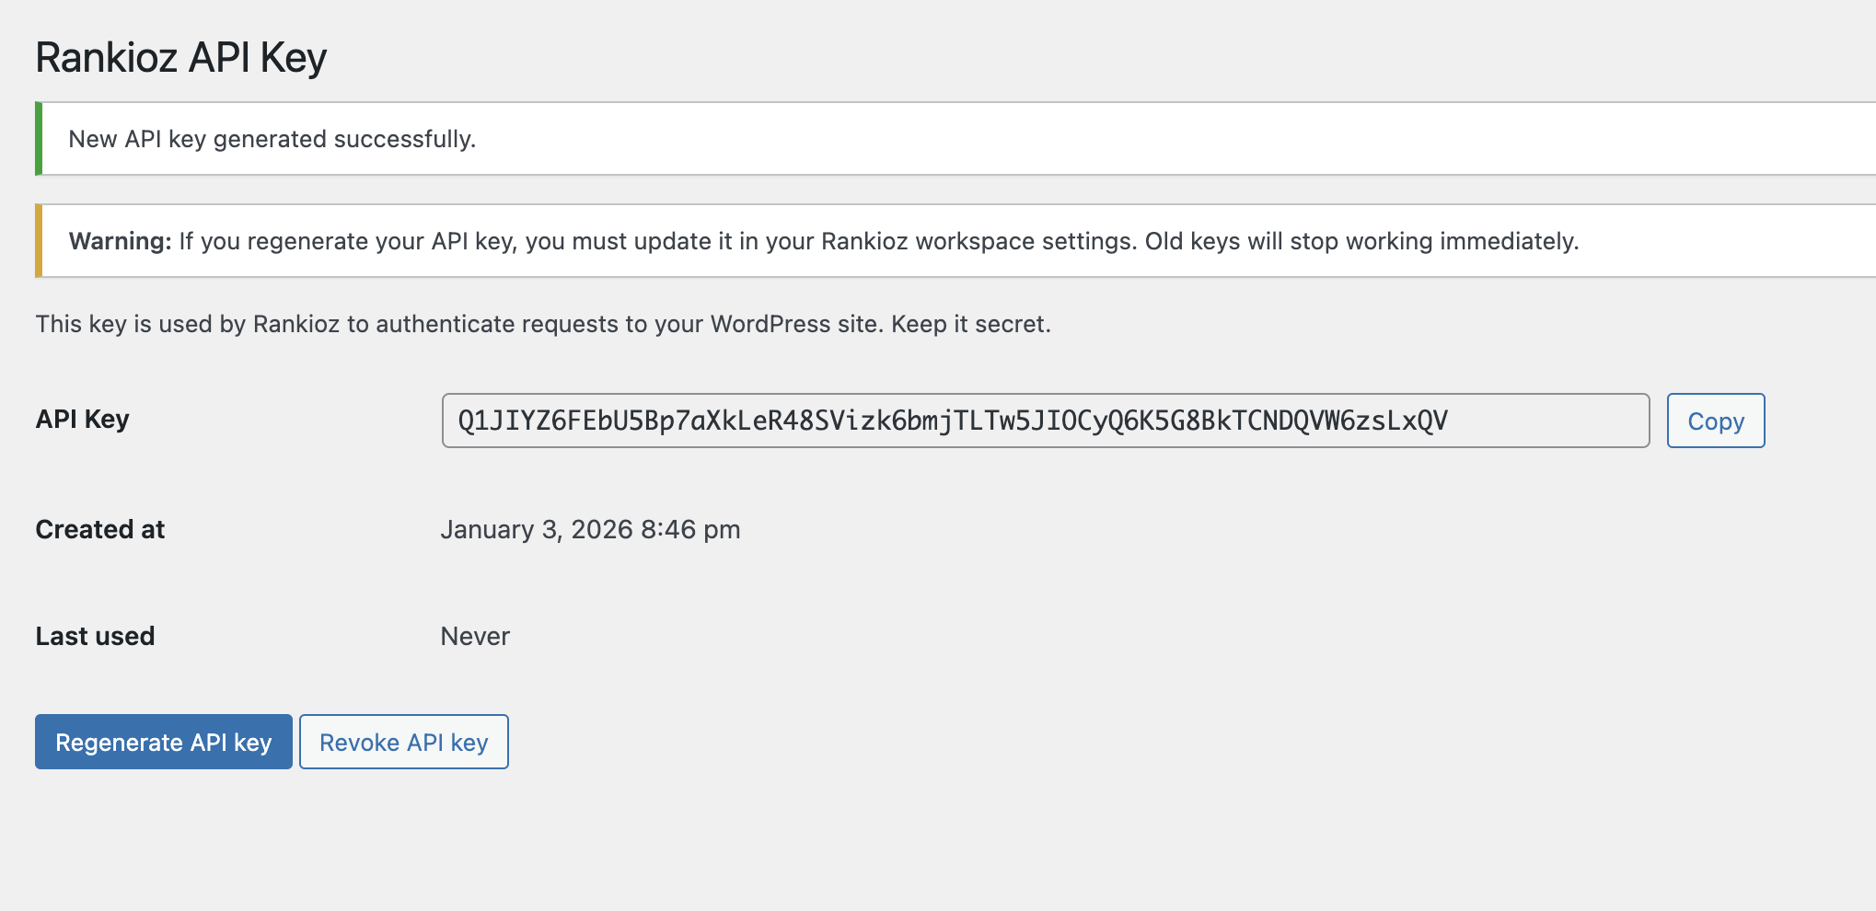Select the 'Created at' row label

tap(99, 530)
